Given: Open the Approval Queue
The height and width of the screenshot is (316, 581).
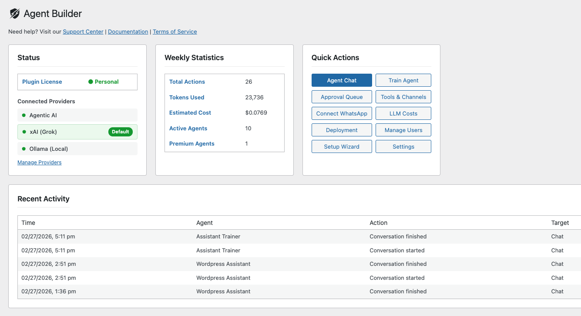Looking at the screenshot, I should (342, 96).
